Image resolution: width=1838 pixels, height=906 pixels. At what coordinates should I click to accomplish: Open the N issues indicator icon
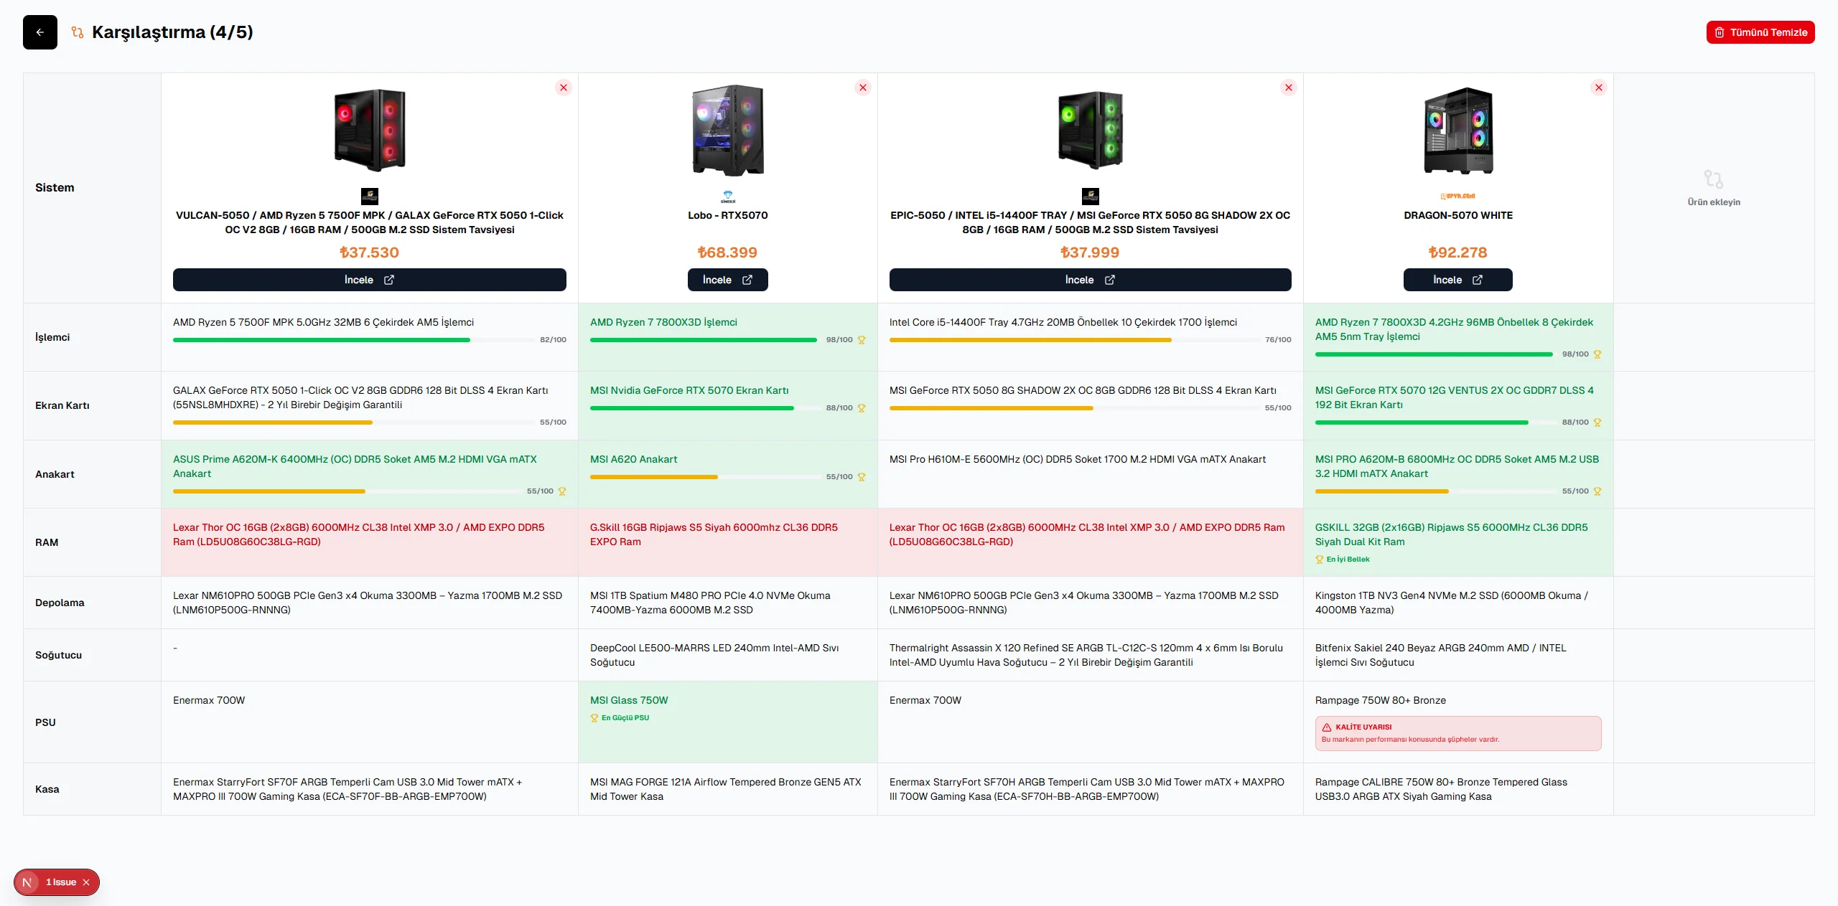point(27,882)
